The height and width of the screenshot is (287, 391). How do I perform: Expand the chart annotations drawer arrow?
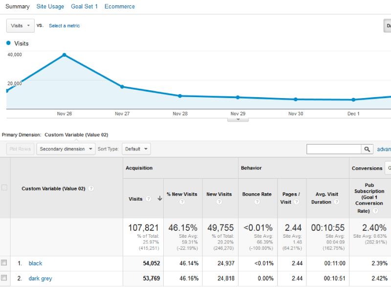tap(238, 120)
